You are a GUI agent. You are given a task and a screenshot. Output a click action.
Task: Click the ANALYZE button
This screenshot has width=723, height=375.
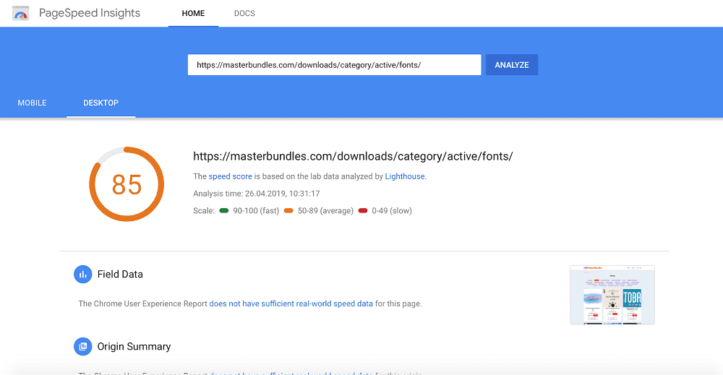512,65
